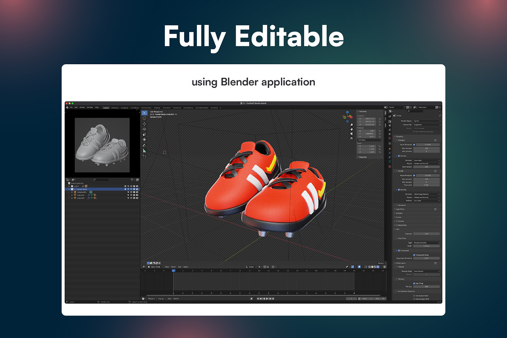This screenshot has width=507, height=338.
Task: Hide the LIGHT collection with its eye icon
Action: [131, 186]
